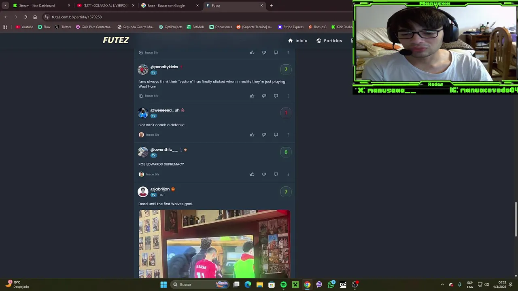Click the score badge 8 on @owenthfc__ comment
This screenshot has width=518, height=291.
point(286,152)
